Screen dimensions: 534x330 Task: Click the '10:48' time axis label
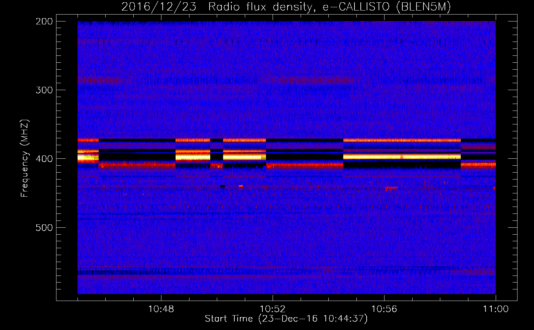(x=161, y=309)
